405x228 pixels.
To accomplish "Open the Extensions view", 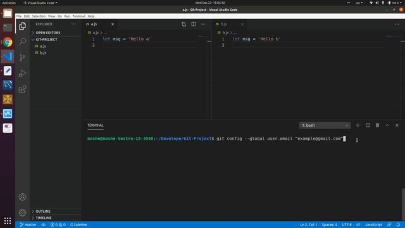I will click(23, 89).
